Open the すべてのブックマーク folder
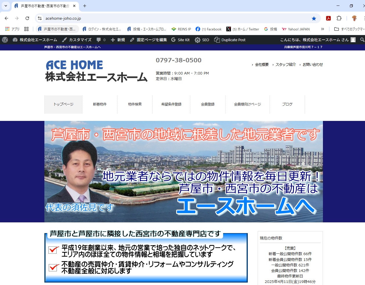Screen dimensions: 365x285 tap(349, 29)
